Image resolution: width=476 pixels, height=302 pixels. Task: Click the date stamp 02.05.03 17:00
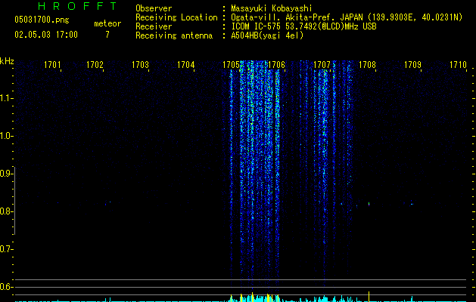point(46,35)
